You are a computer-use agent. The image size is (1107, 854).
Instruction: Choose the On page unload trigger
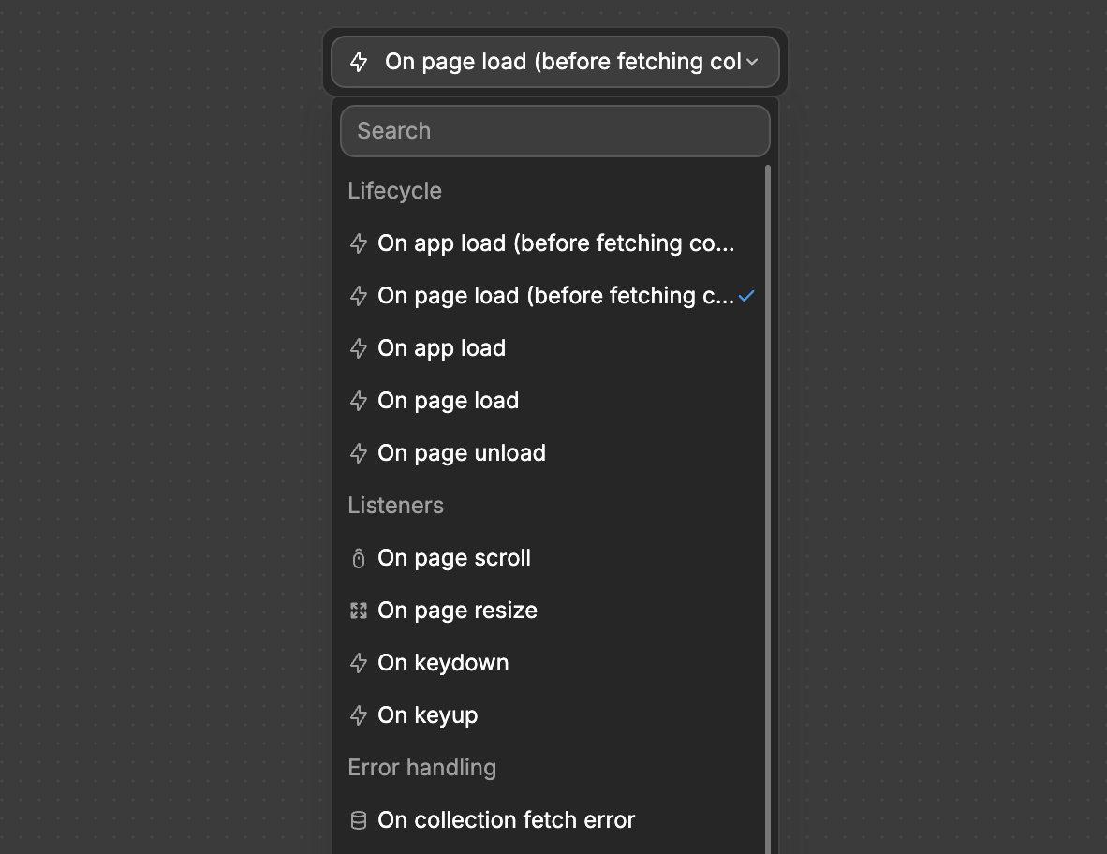[x=461, y=452]
